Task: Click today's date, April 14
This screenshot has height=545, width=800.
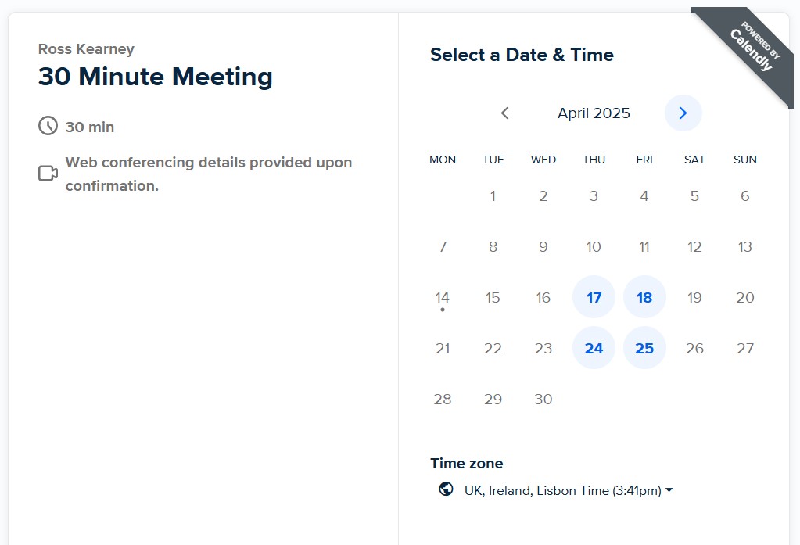Action: tap(443, 298)
